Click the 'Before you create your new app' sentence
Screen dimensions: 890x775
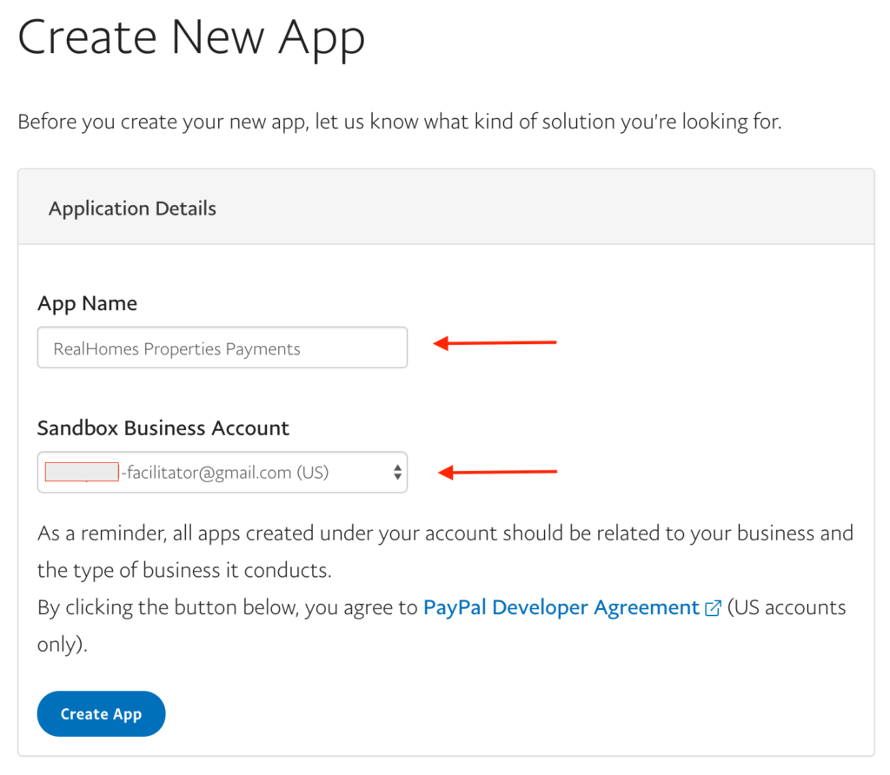point(400,122)
